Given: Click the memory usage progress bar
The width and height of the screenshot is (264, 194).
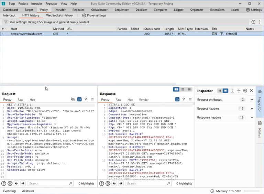Looking at the screenshot, I should [252, 191].
